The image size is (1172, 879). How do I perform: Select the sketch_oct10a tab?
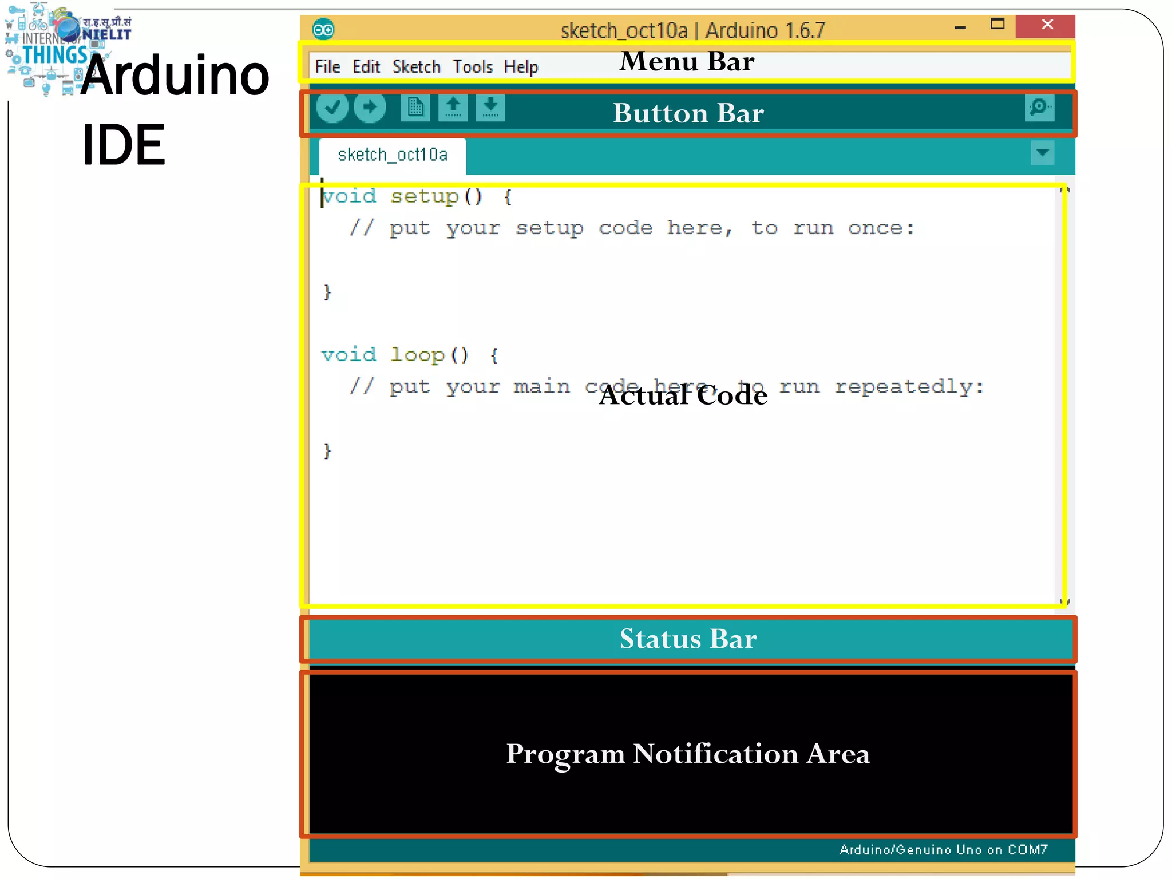pos(393,155)
